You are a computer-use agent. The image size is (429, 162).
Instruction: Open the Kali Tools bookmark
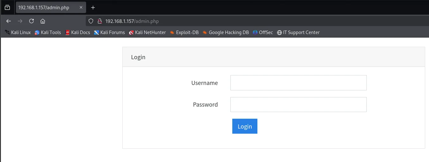point(48,32)
